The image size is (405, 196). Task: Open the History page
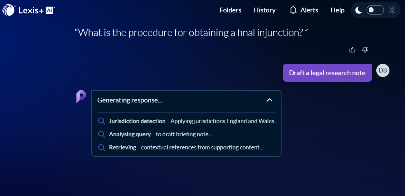pyautogui.click(x=265, y=10)
